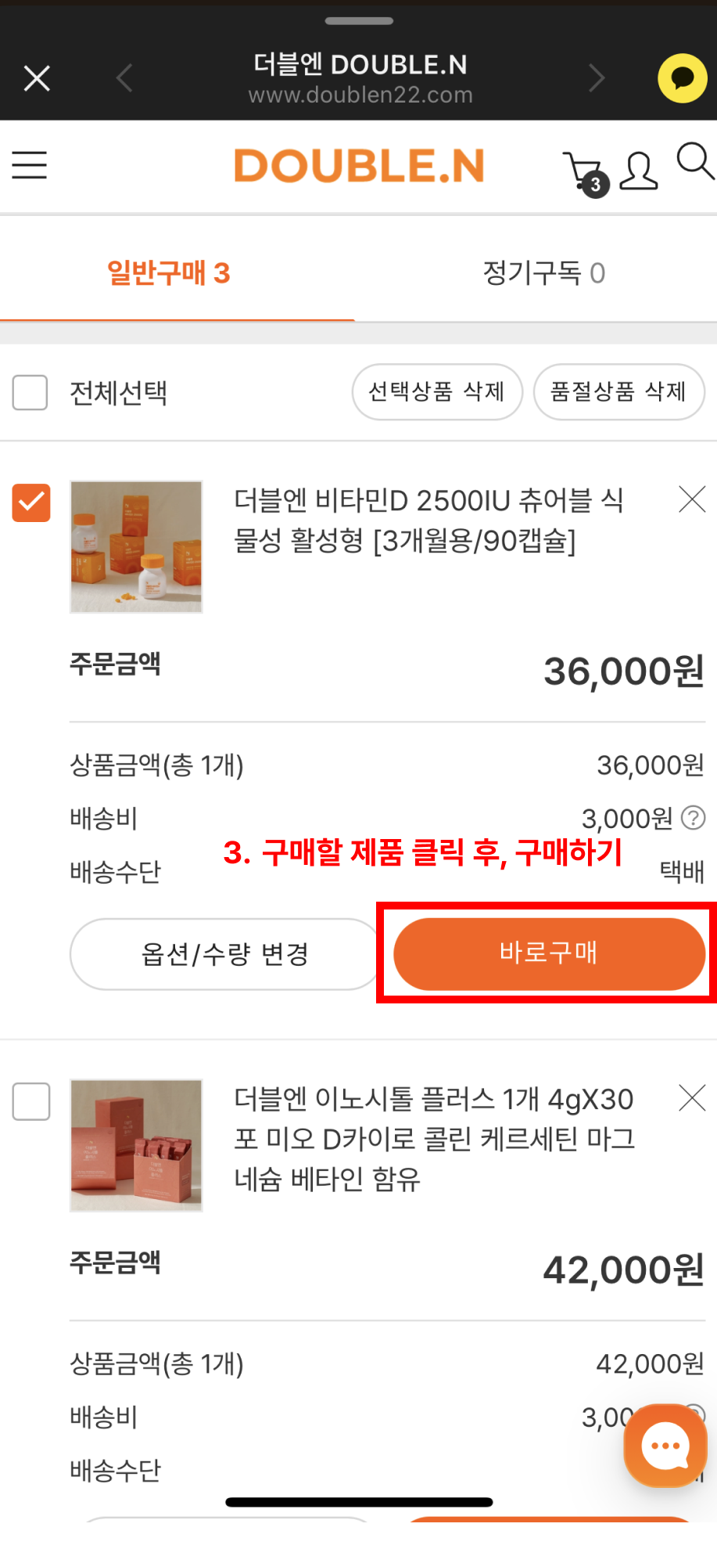
Task: Click the shipping fee help question icon
Action: point(694,818)
